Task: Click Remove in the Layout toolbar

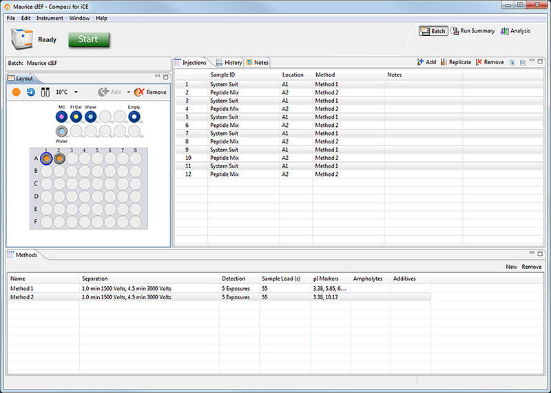Action: [150, 92]
